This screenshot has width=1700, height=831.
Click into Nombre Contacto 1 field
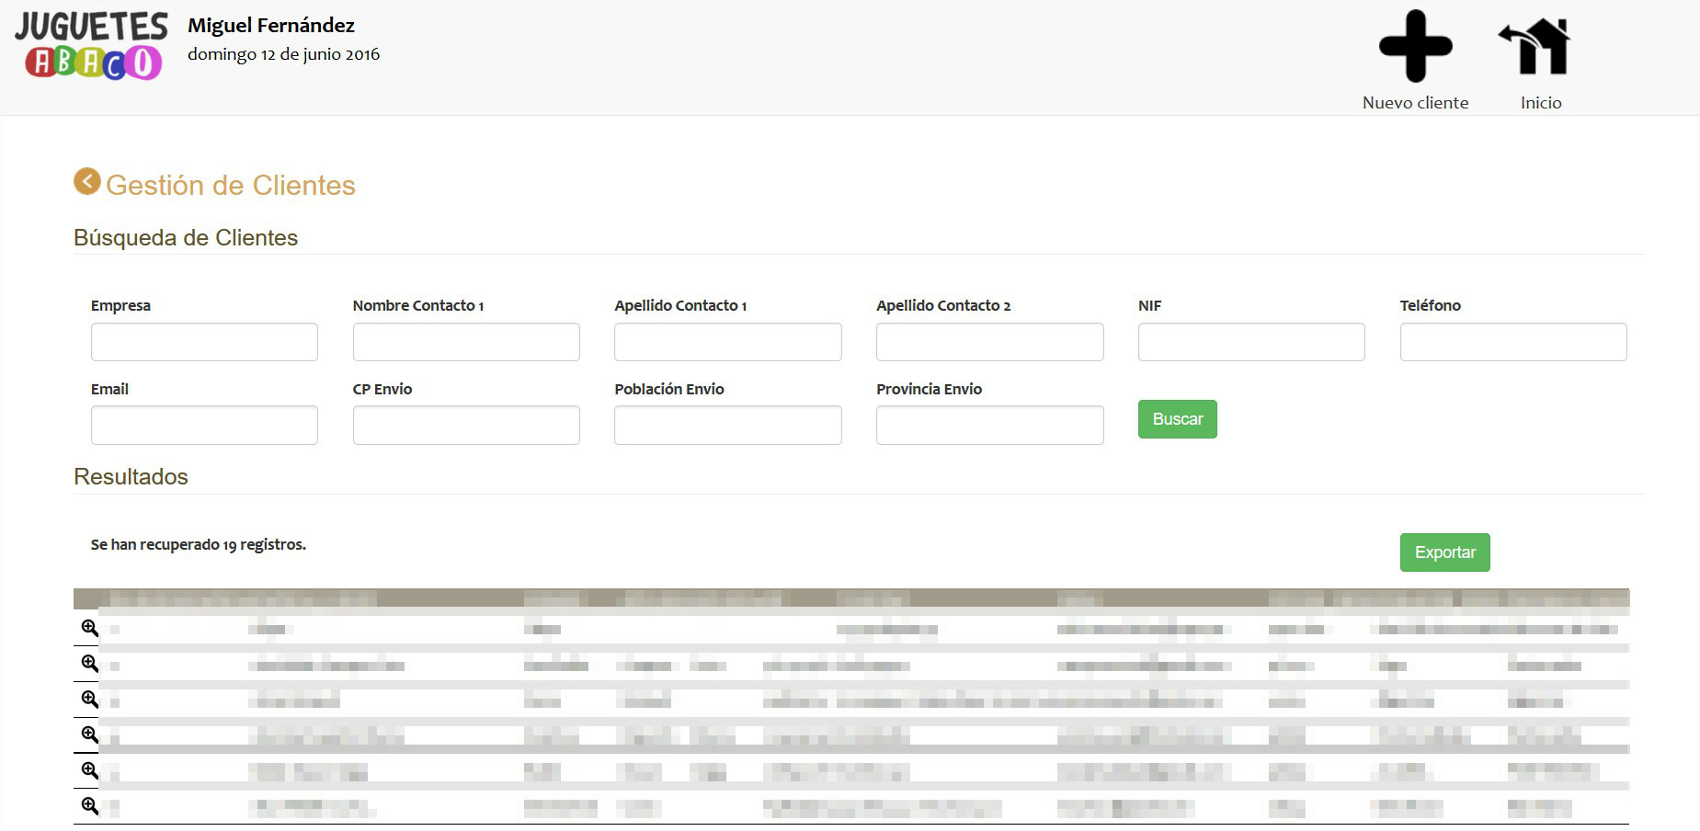pyautogui.click(x=466, y=342)
